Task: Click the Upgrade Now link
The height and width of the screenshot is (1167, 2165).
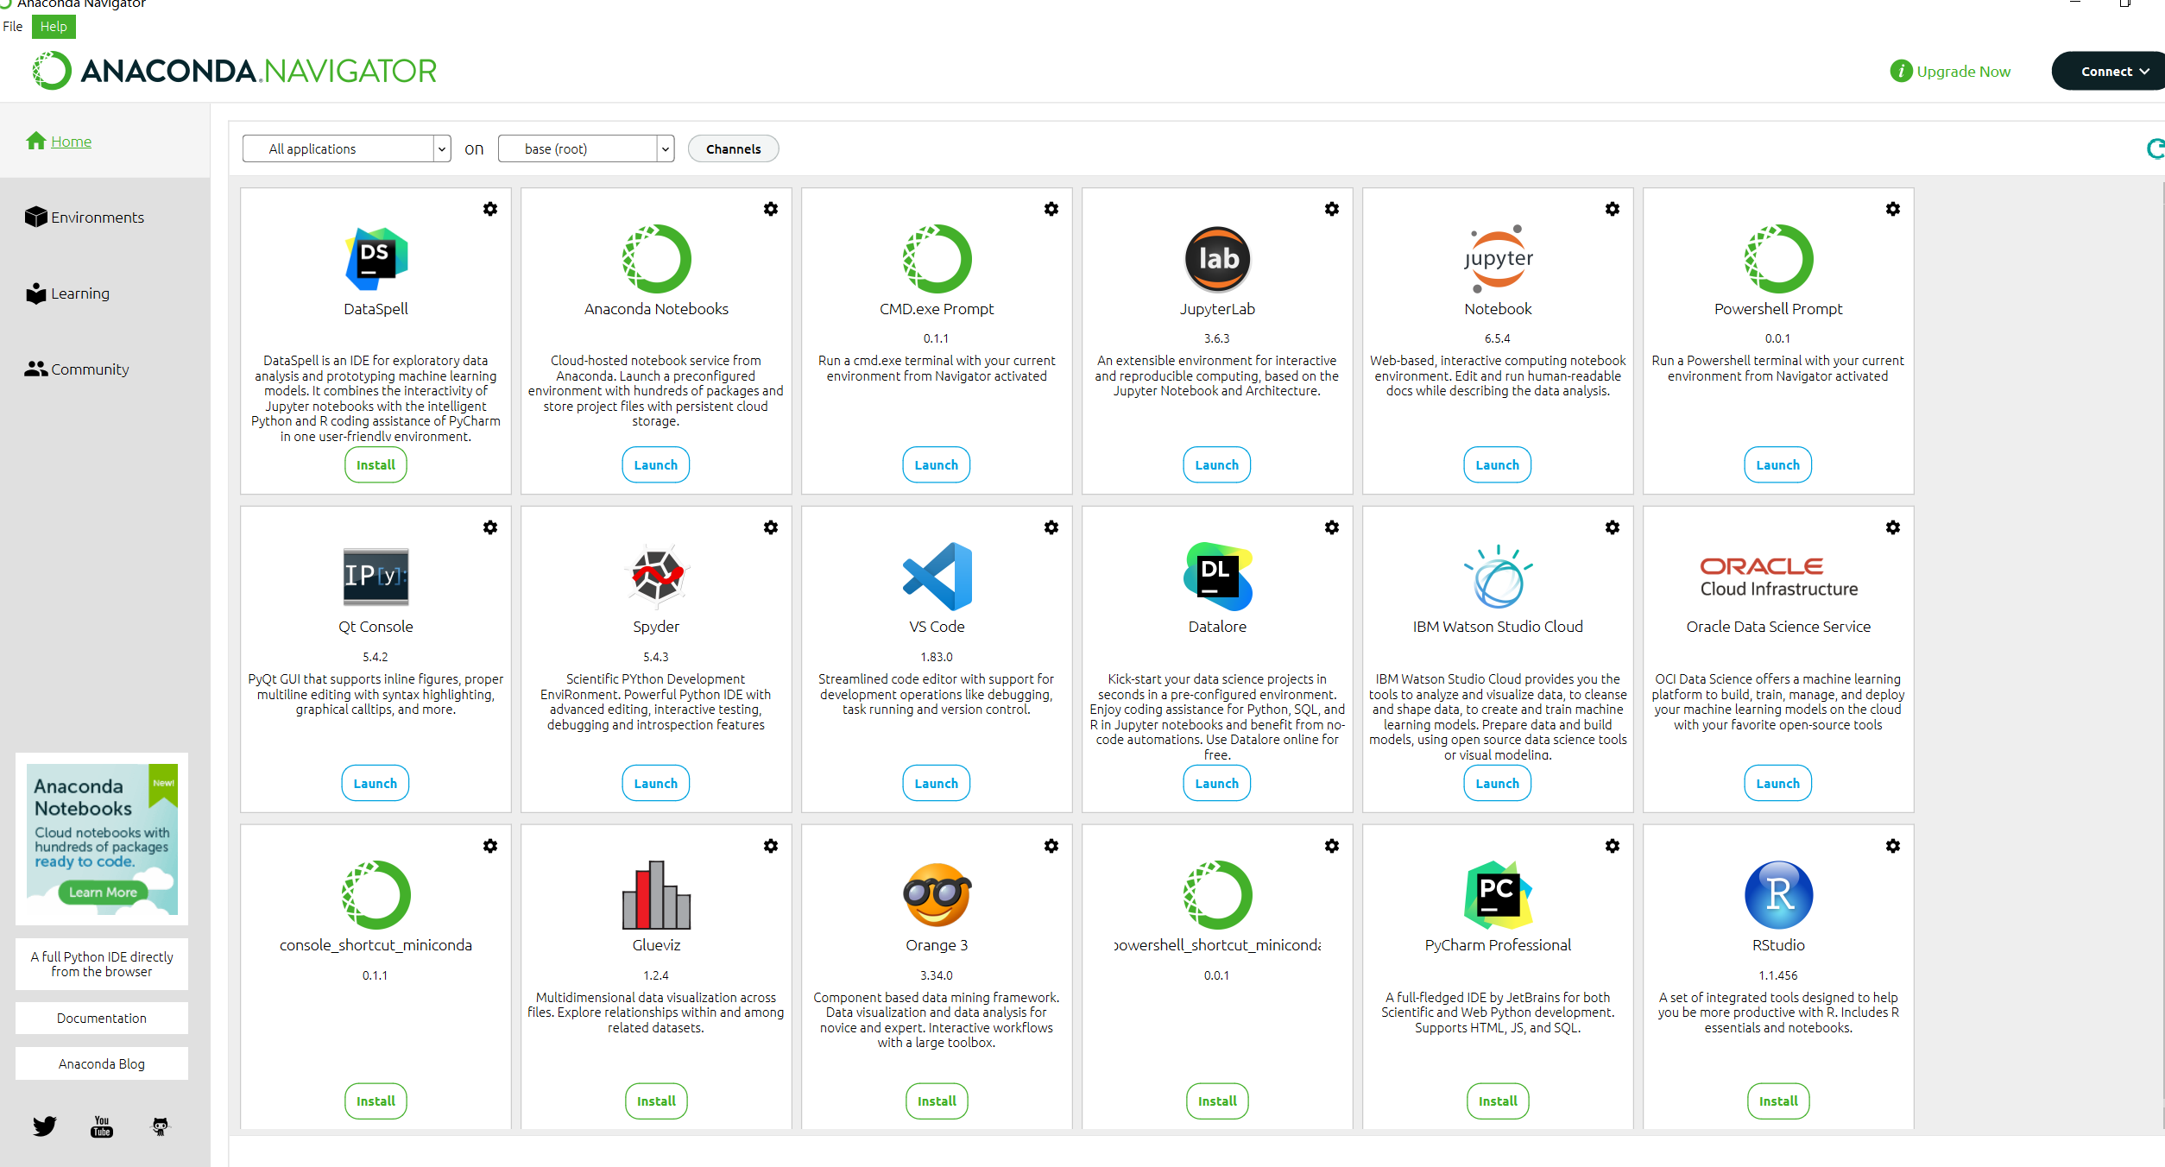Action: point(1963,72)
